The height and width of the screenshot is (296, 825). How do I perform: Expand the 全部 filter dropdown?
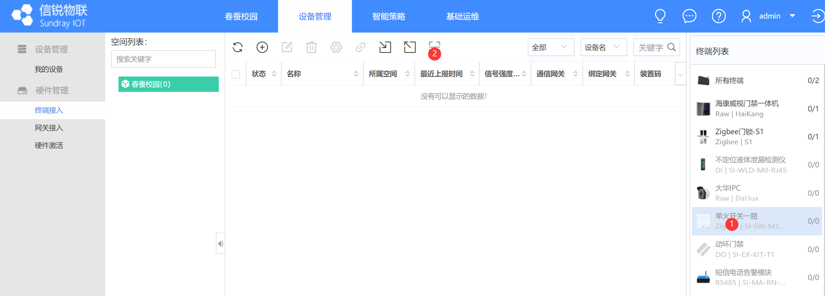click(551, 48)
